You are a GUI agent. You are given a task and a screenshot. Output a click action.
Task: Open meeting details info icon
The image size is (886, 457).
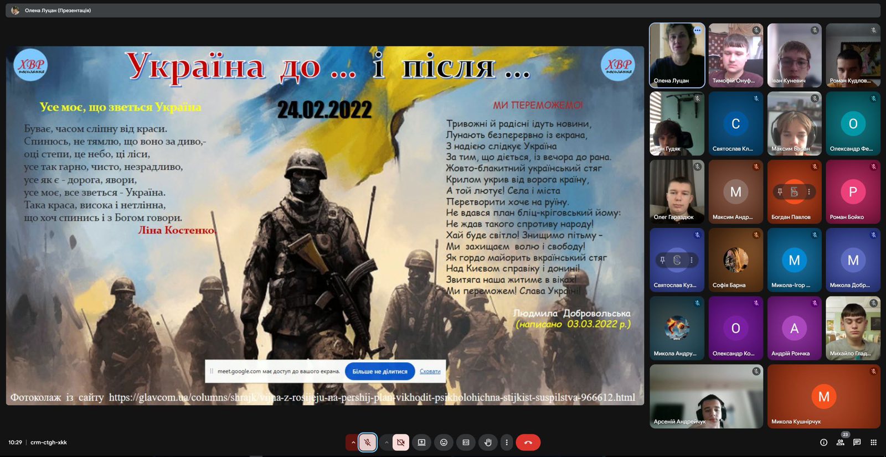(x=823, y=443)
